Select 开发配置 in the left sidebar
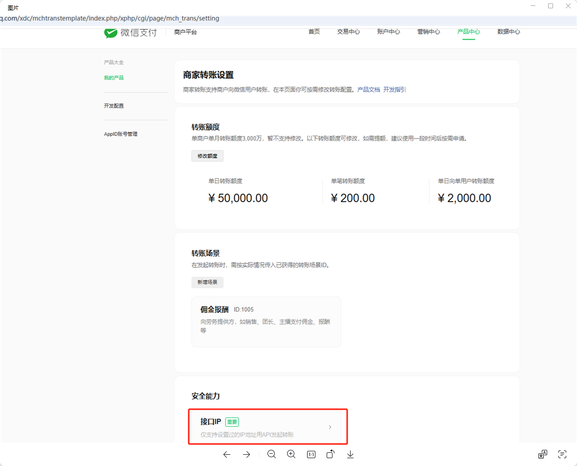Image resolution: width=577 pixels, height=466 pixels. [114, 106]
